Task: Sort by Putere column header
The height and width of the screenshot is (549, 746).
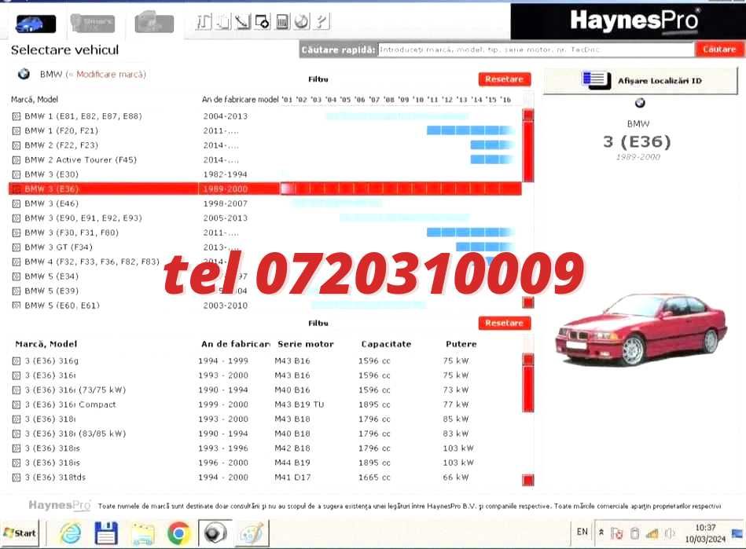Action: pos(461,344)
